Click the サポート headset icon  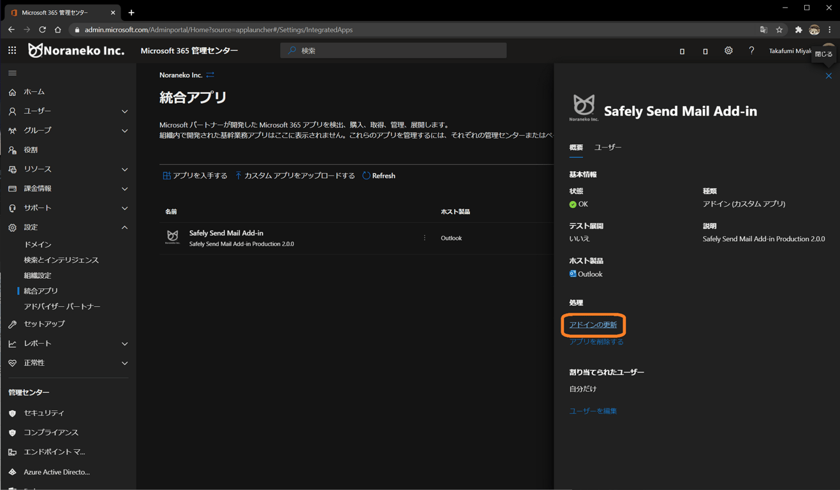pos(12,208)
